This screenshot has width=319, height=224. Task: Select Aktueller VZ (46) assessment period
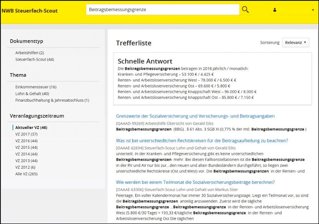coord(31,128)
